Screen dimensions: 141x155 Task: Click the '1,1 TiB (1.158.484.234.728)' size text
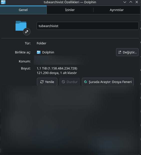point(57,68)
